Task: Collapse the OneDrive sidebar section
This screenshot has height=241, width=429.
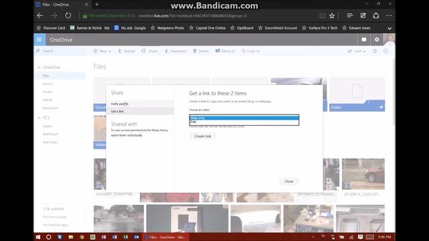Action: click(39, 67)
